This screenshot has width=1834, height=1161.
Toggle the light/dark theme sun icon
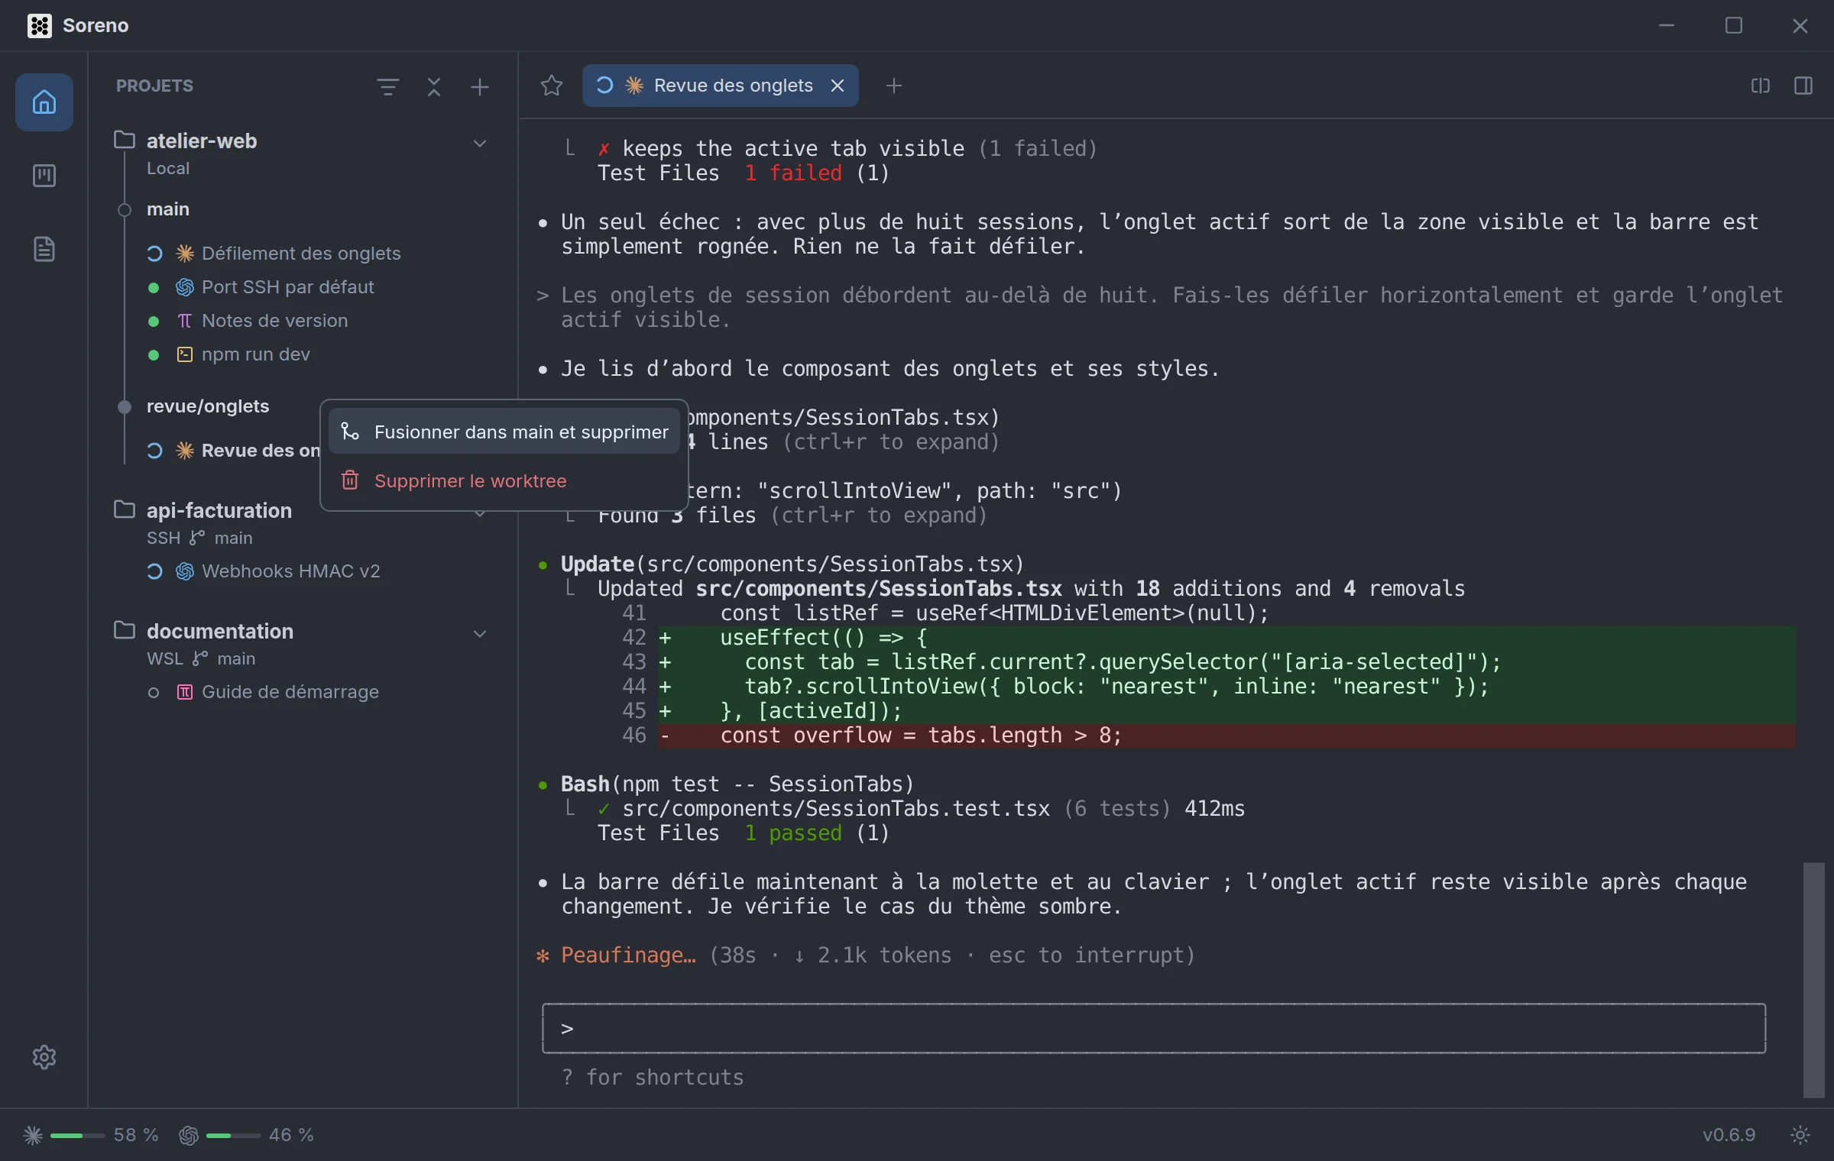1800,1135
